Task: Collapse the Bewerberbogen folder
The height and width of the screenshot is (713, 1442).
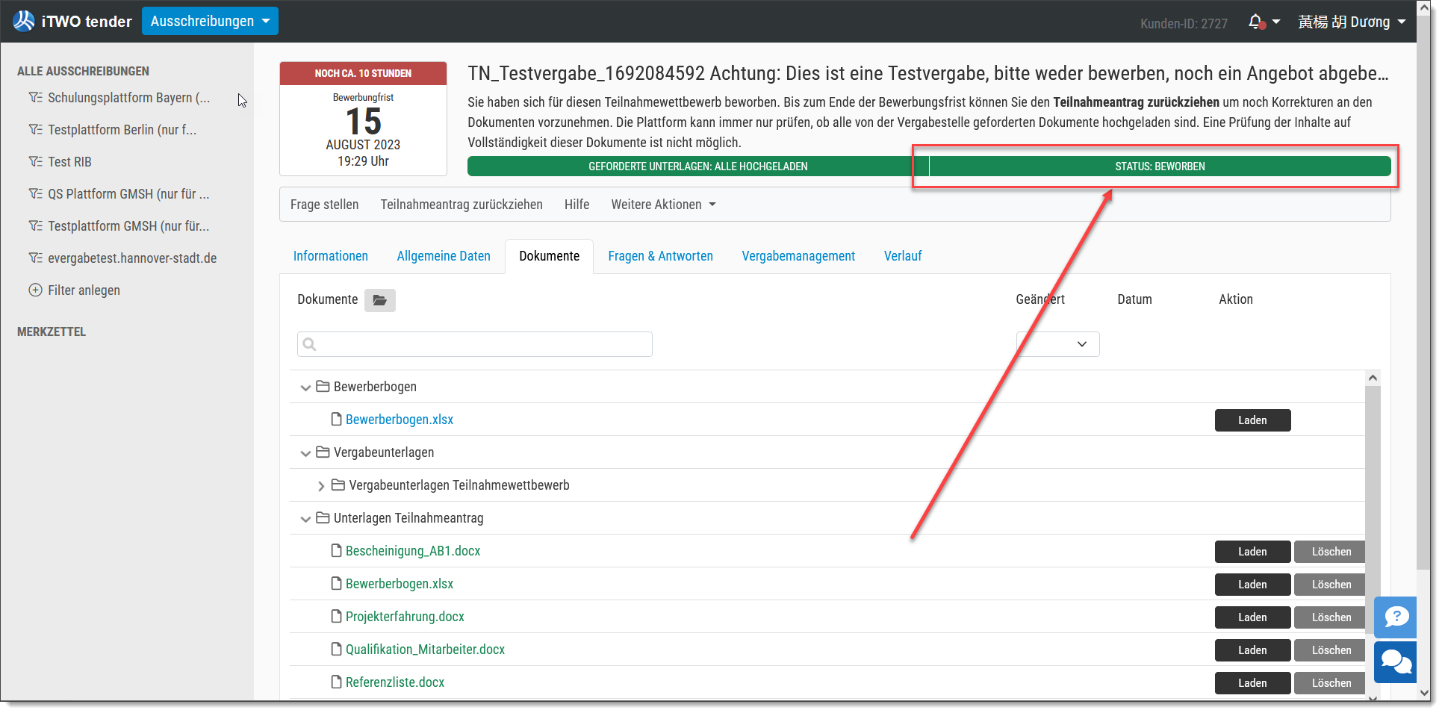Action: point(305,387)
